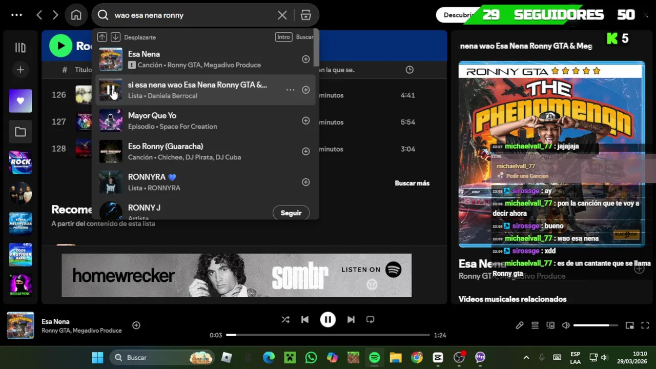Mute audio using the speaker icon in player
656x369 pixels.
[x=566, y=325]
